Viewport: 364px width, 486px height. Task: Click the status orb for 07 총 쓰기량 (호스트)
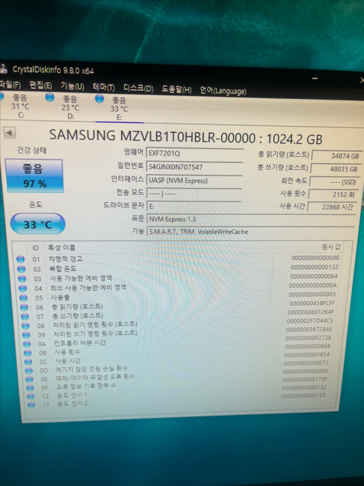[x=25, y=317]
